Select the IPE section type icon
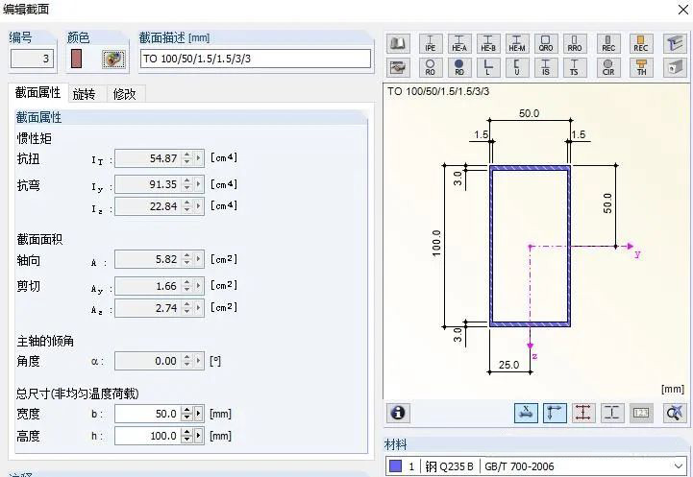The width and height of the screenshot is (693, 477). [x=430, y=44]
